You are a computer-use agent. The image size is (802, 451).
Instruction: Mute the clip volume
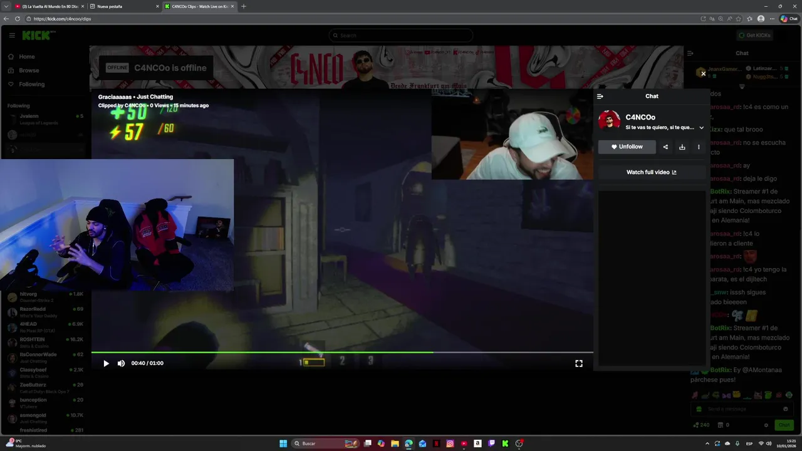(121, 363)
